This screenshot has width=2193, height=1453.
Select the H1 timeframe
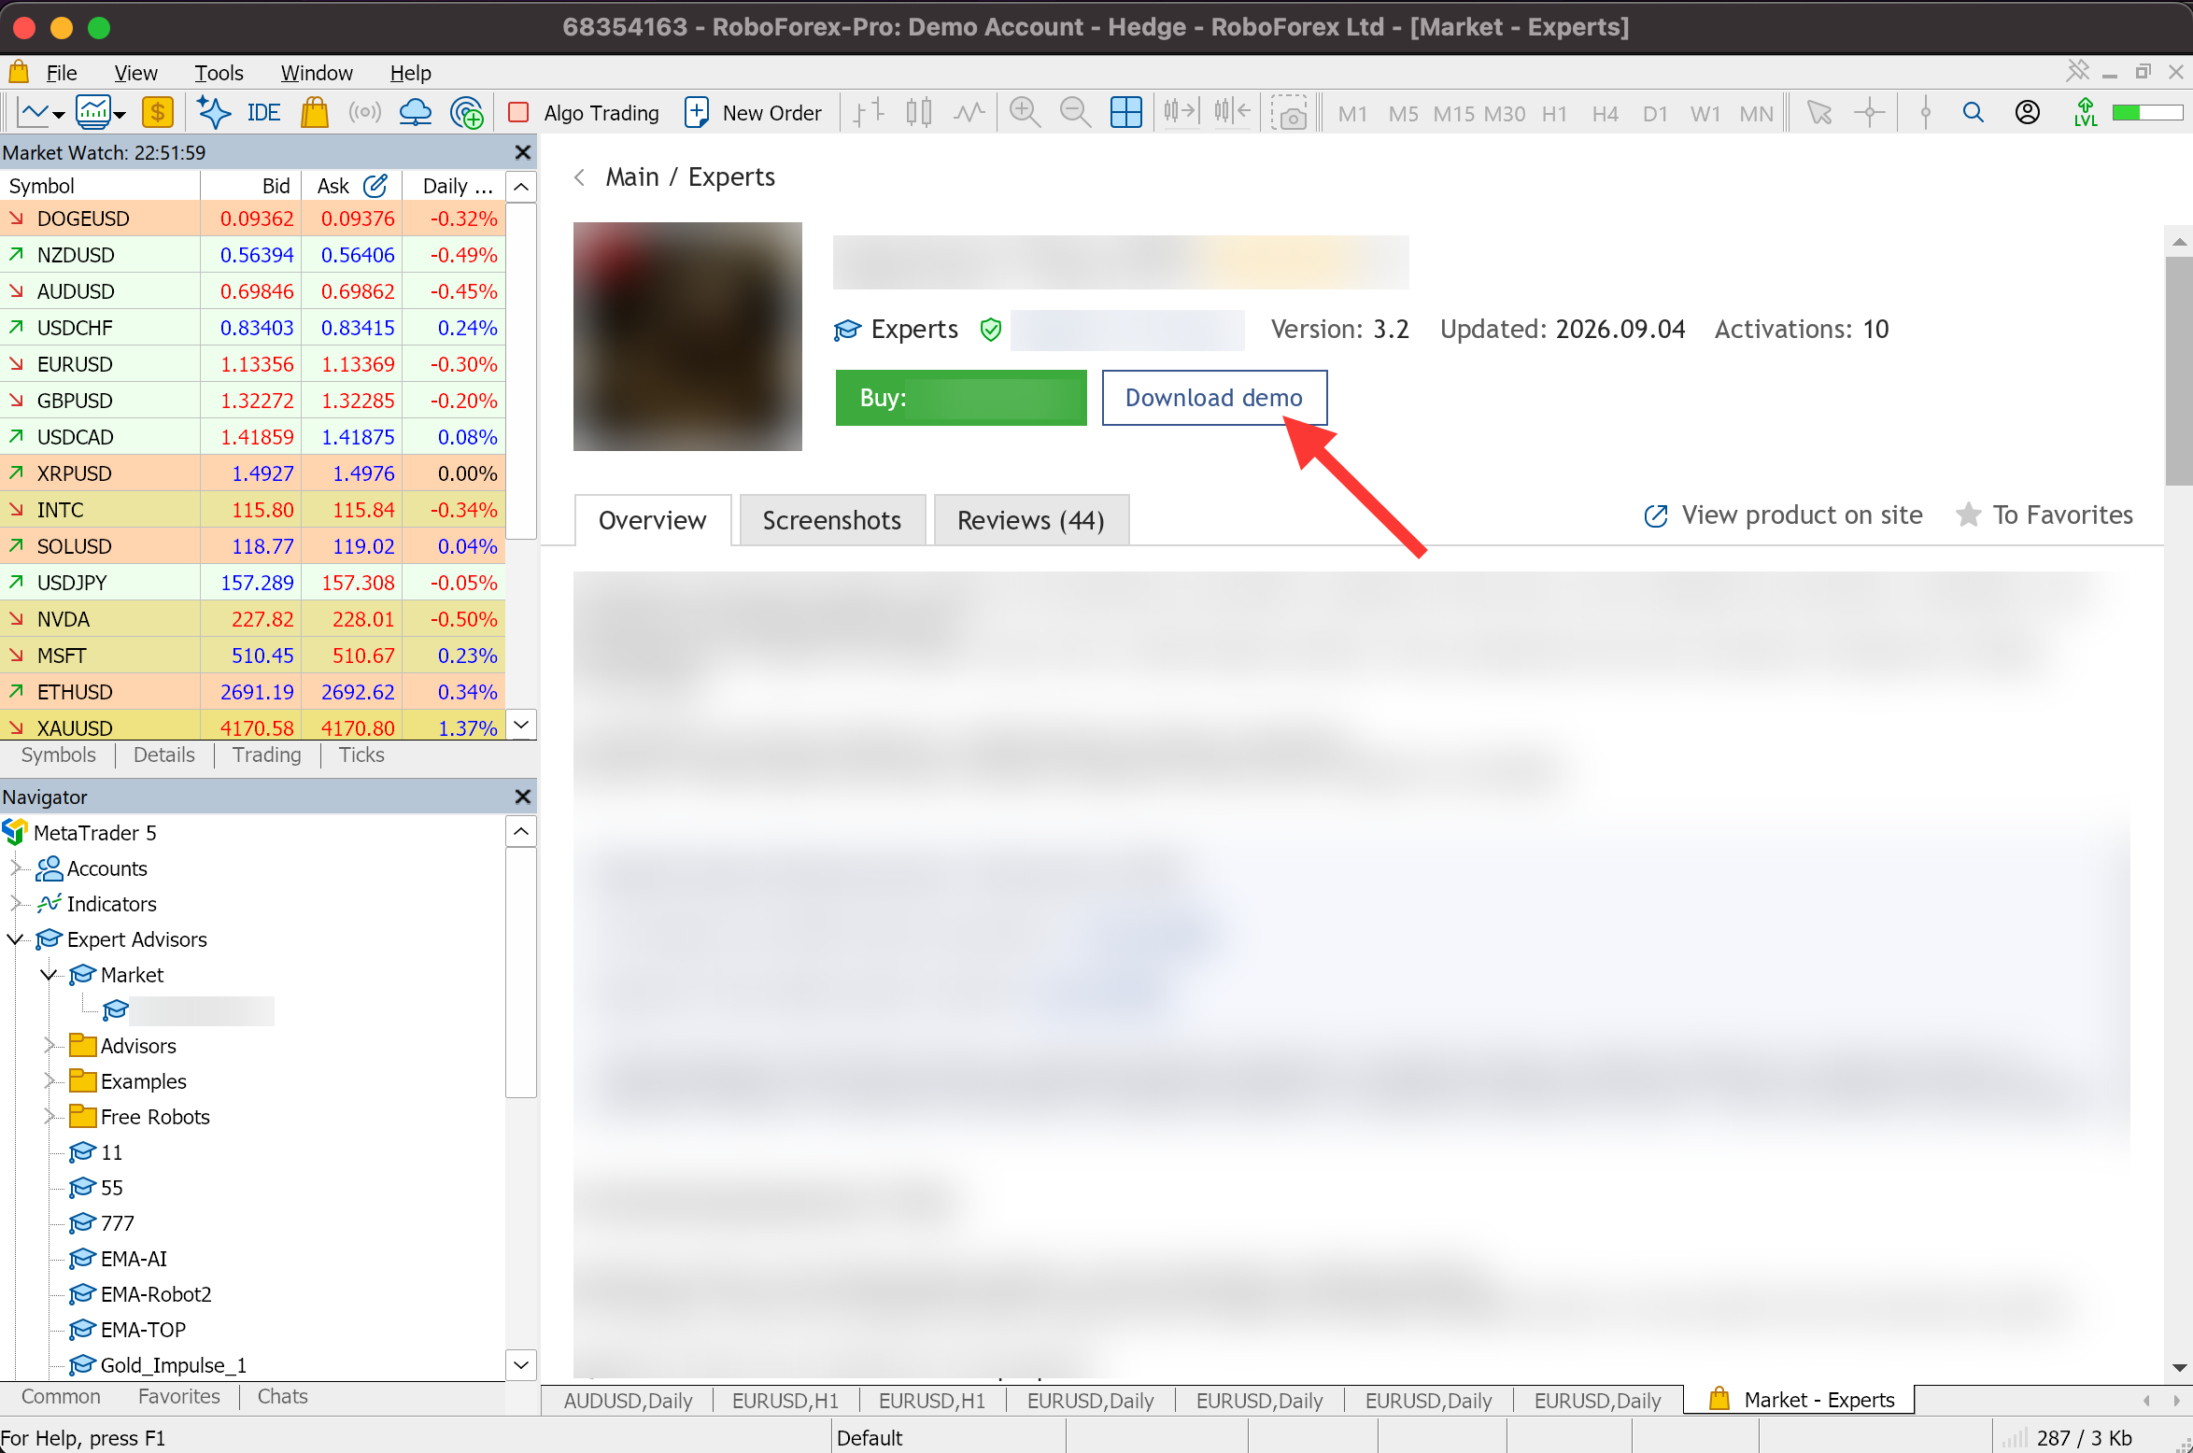click(x=1554, y=113)
